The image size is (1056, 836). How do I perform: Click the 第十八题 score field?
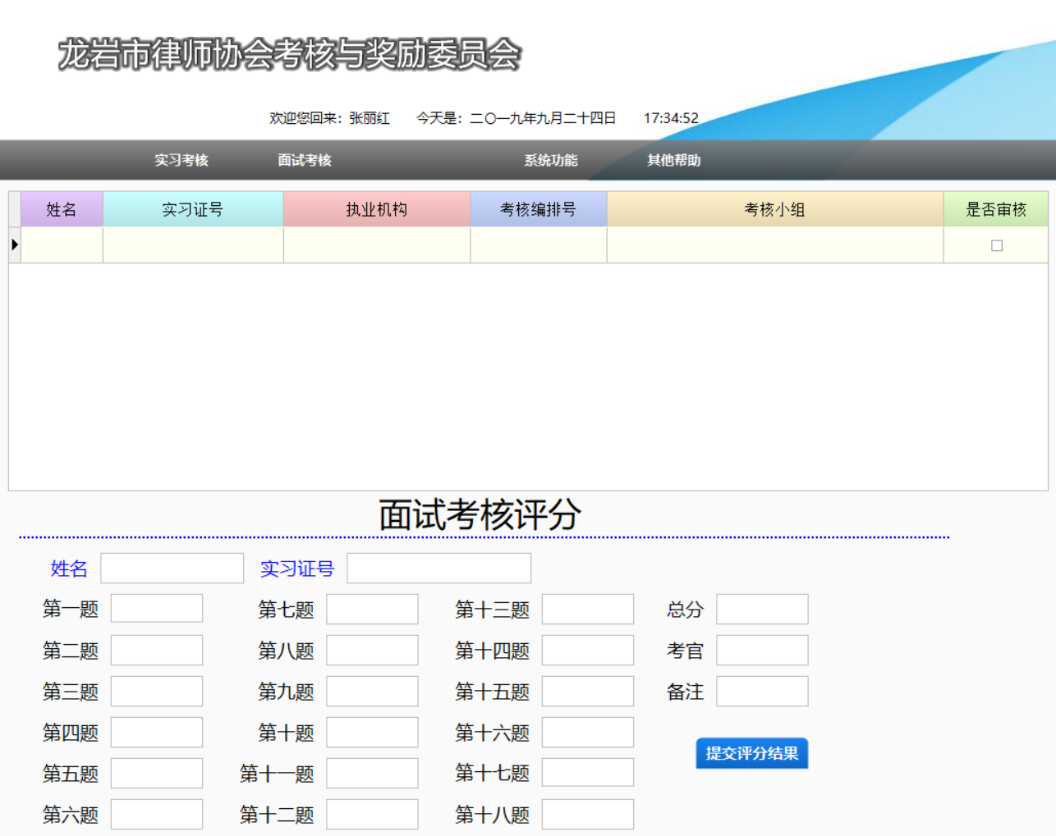click(x=587, y=814)
